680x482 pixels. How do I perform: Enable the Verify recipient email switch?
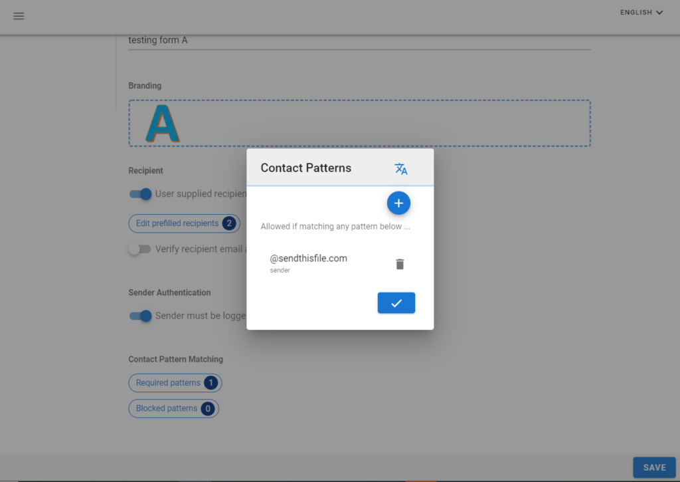[139, 249]
